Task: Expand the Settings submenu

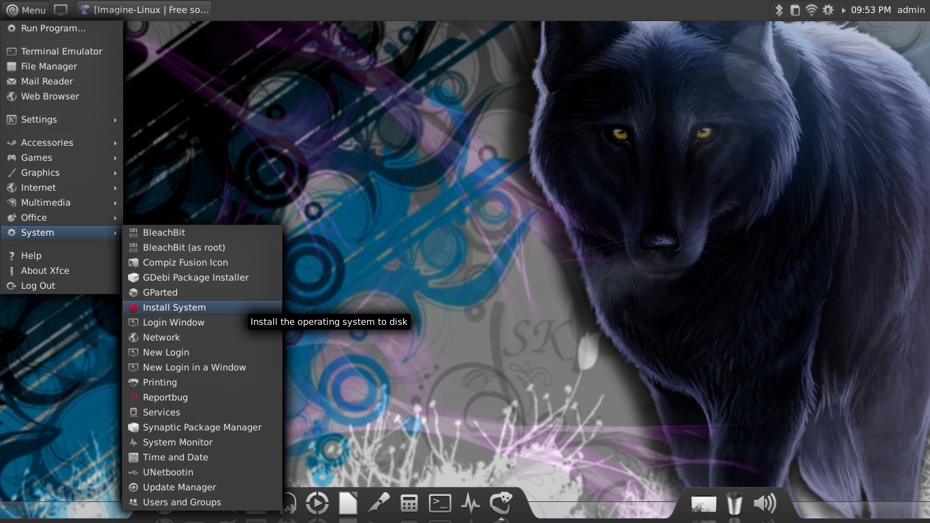Action: click(x=61, y=119)
